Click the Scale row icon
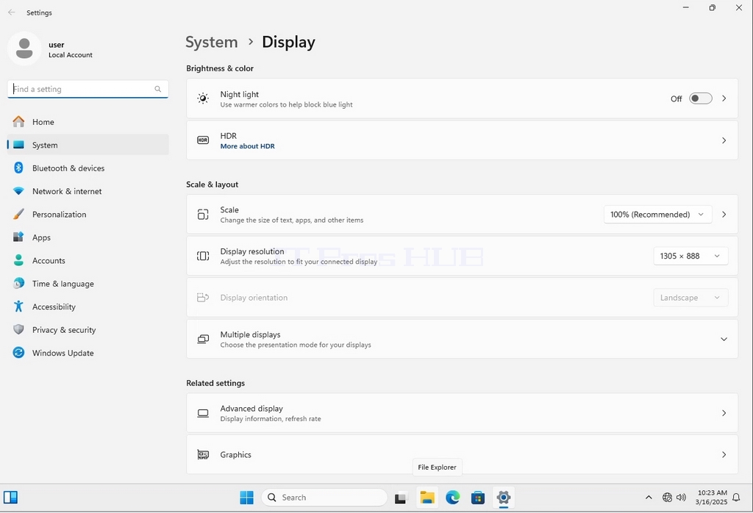The image size is (753, 513). (203, 214)
